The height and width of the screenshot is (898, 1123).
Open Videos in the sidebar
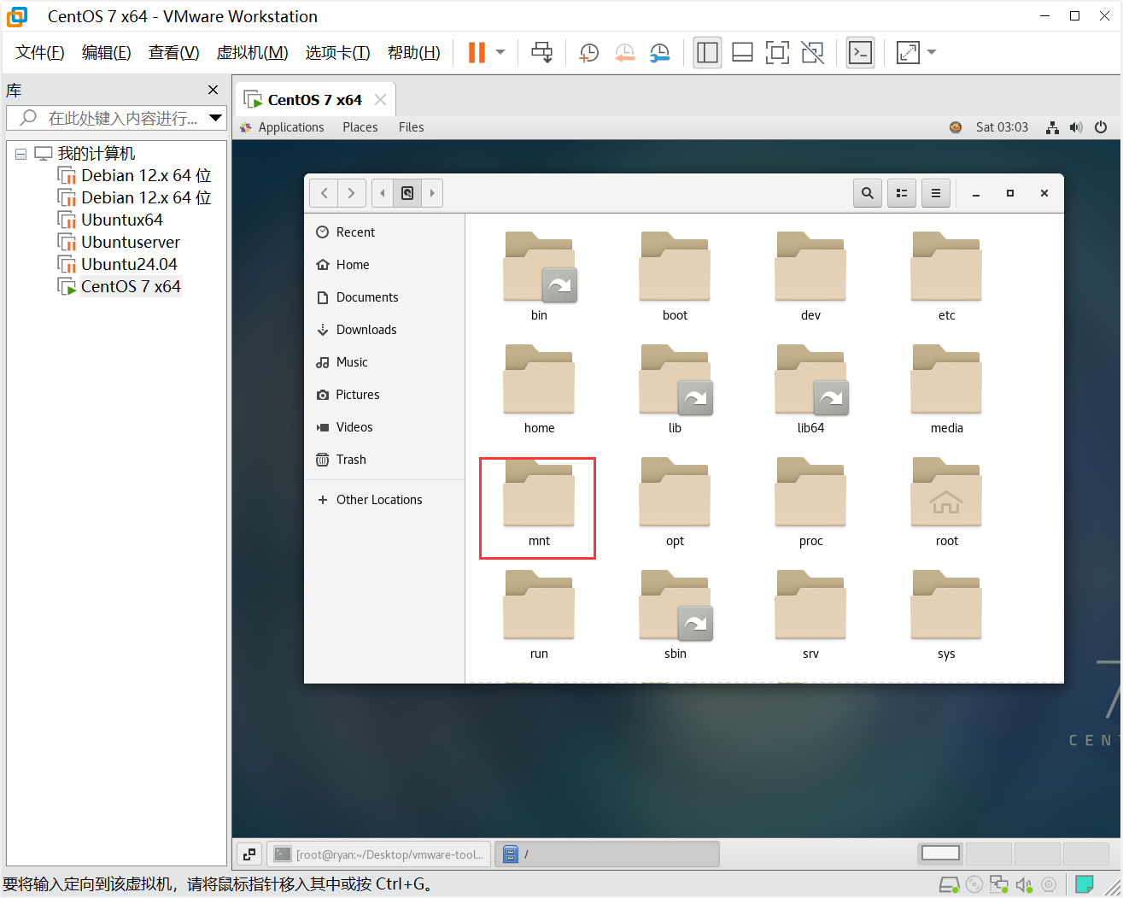384,427
